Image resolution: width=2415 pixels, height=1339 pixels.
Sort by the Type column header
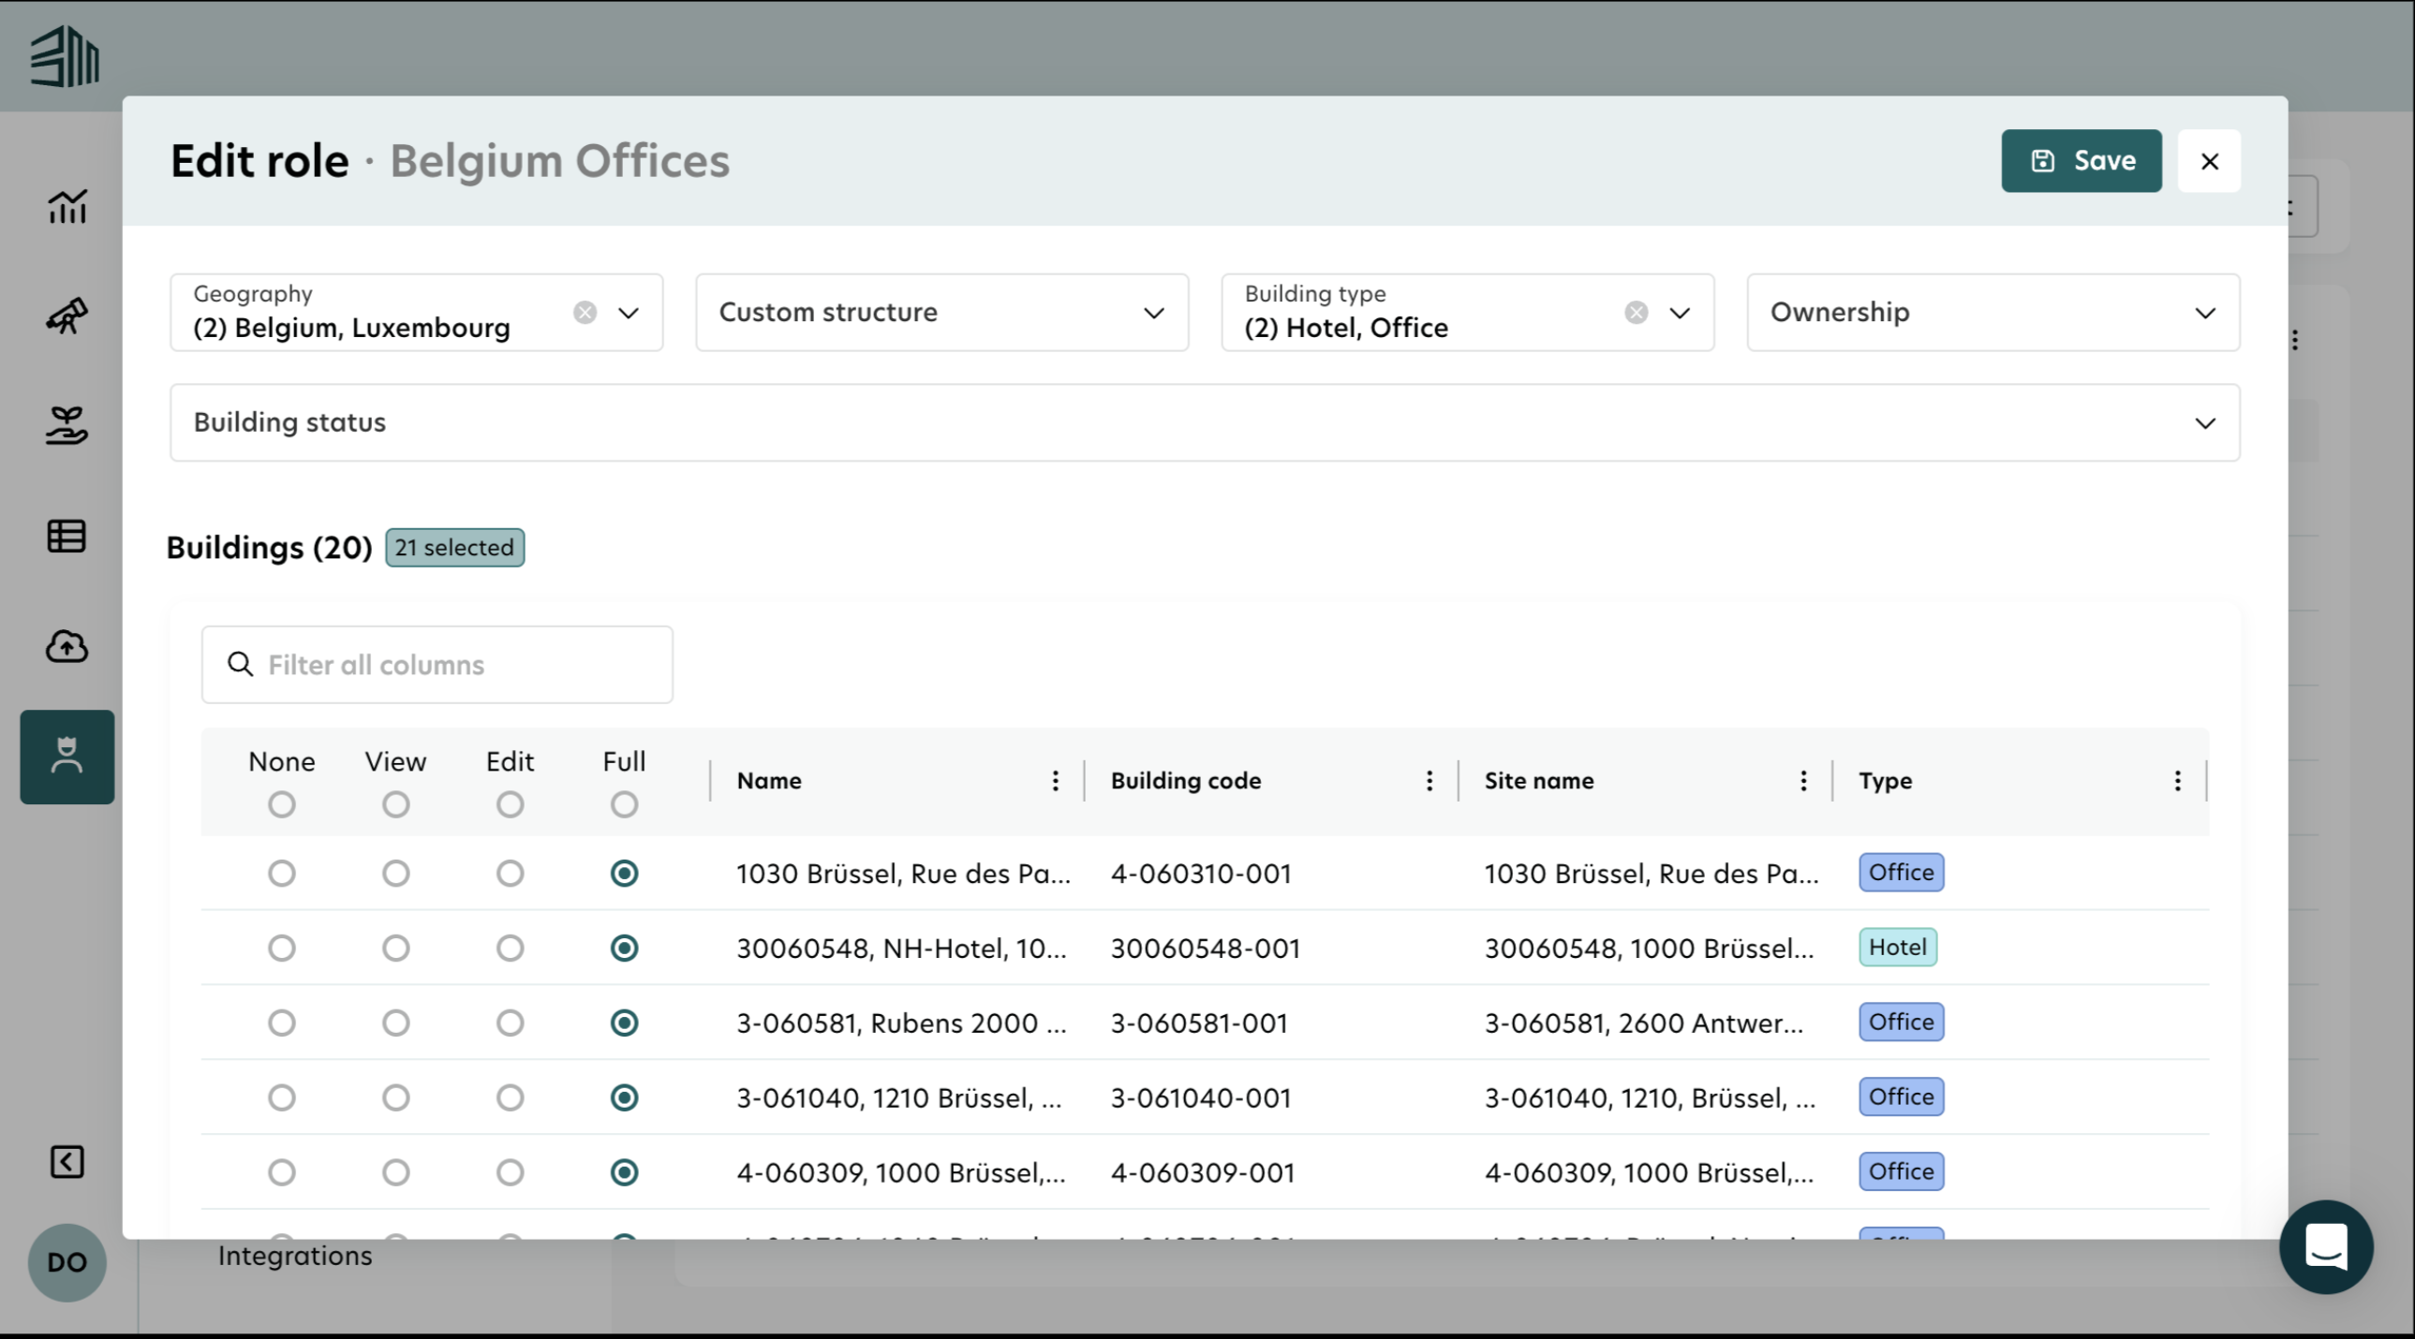click(1885, 781)
